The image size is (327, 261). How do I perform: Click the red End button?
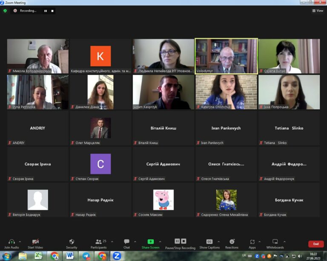[316, 244]
